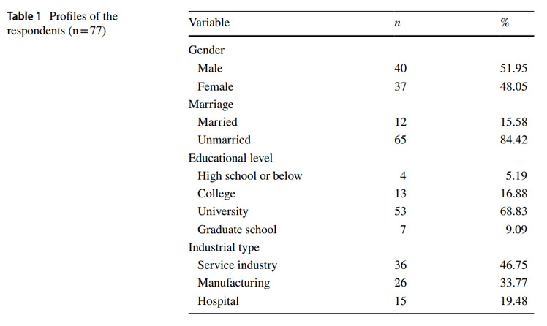This screenshot has width=547, height=326.
Task: Click the "College" row label
Action: pyautogui.click(x=216, y=194)
